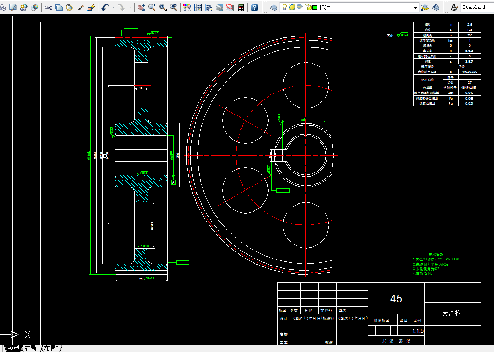Screen dimensions: 494x352
Task: Toggle layer freeze sun icon
Action: click(x=292, y=7)
